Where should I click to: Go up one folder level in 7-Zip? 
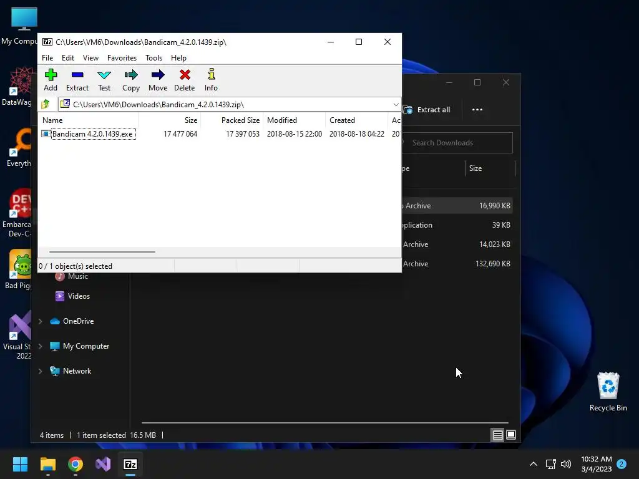click(46, 104)
